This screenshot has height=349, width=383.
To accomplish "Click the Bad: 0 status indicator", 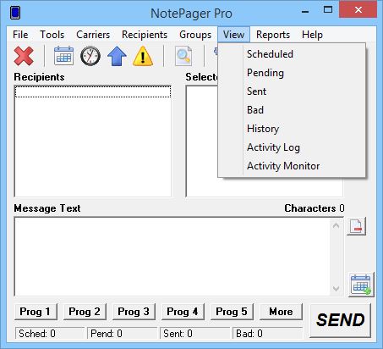I will 267,334.
